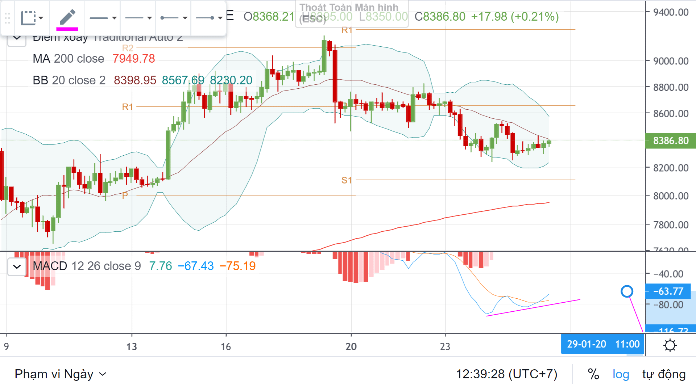Click the magenta color underline swatch
The height and width of the screenshot is (391, 696).
pyautogui.click(x=67, y=29)
